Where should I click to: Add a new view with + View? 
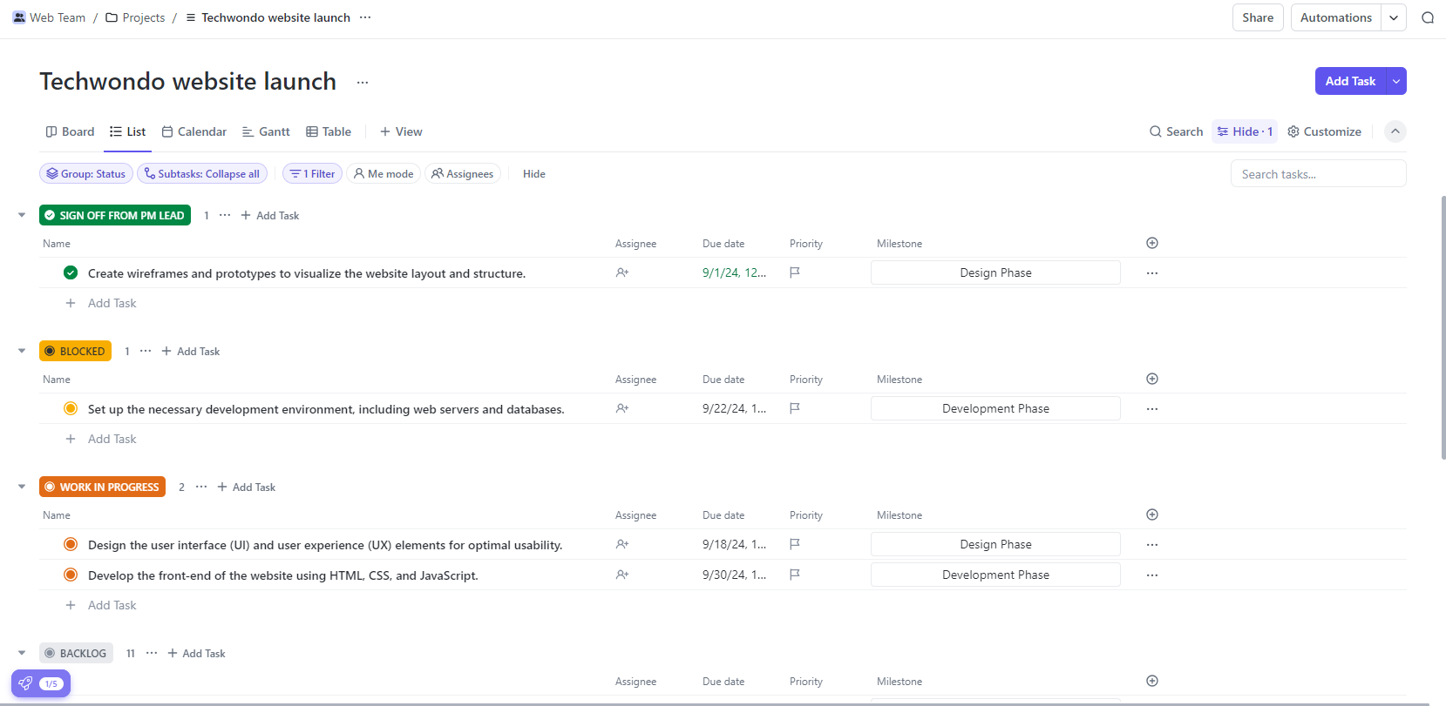pyautogui.click(x=401, y=131)
